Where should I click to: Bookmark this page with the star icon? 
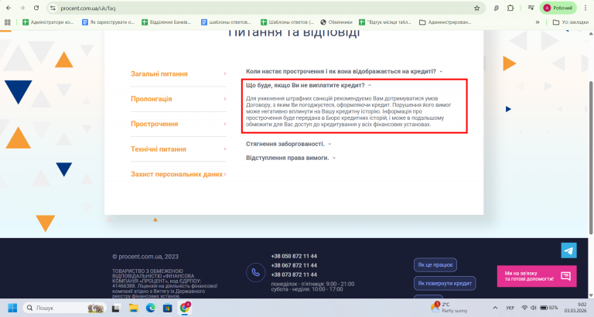point(477,8)
